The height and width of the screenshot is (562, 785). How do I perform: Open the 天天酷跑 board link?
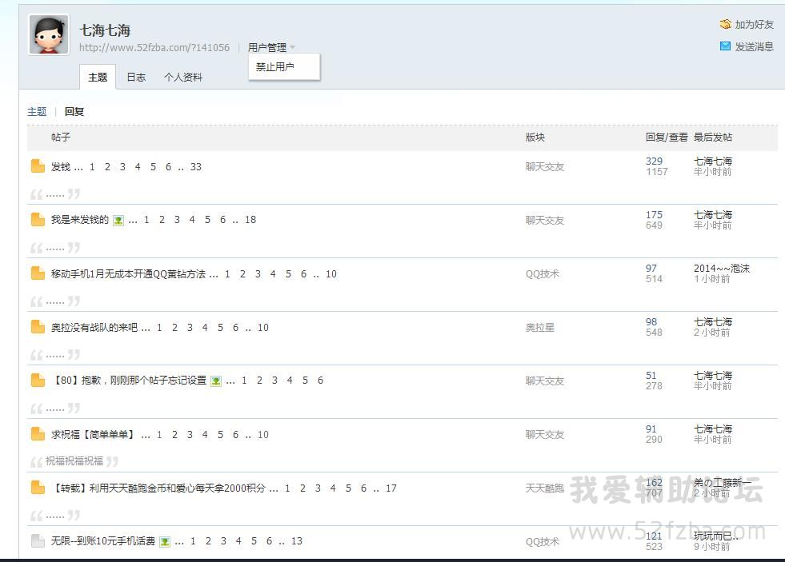pos(545,488)
